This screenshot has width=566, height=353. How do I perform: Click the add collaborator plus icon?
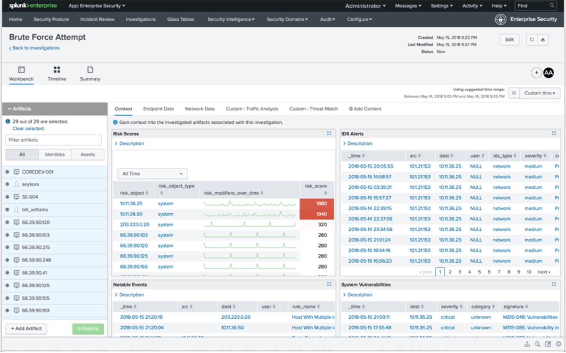(x=536, y=73)
